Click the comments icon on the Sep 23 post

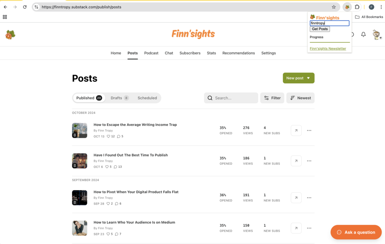pos(116,234)
